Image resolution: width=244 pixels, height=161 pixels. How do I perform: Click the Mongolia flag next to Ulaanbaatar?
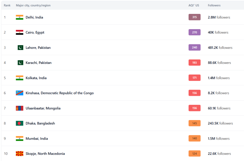point(20,108)
